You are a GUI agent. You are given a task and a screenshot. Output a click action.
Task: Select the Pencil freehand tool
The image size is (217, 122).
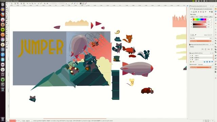point(7,28)
